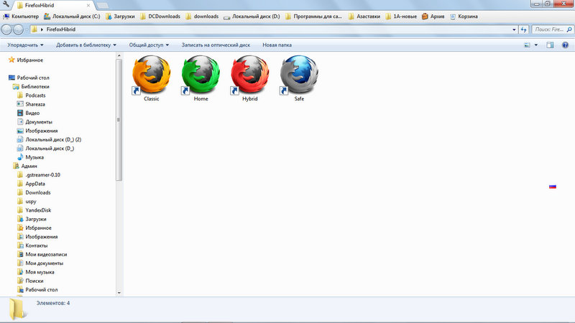This screenshot has width=575, height=323.
Task: Select Избранное at top of navigation pane
Action: coord(26,60)
